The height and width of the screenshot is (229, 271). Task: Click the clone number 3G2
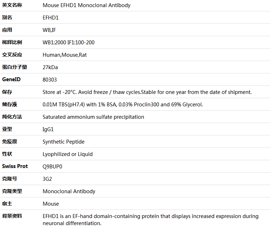point(47,179)
